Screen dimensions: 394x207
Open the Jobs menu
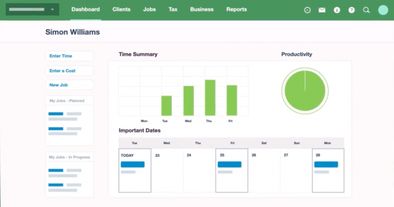click(x=150, y=10)
